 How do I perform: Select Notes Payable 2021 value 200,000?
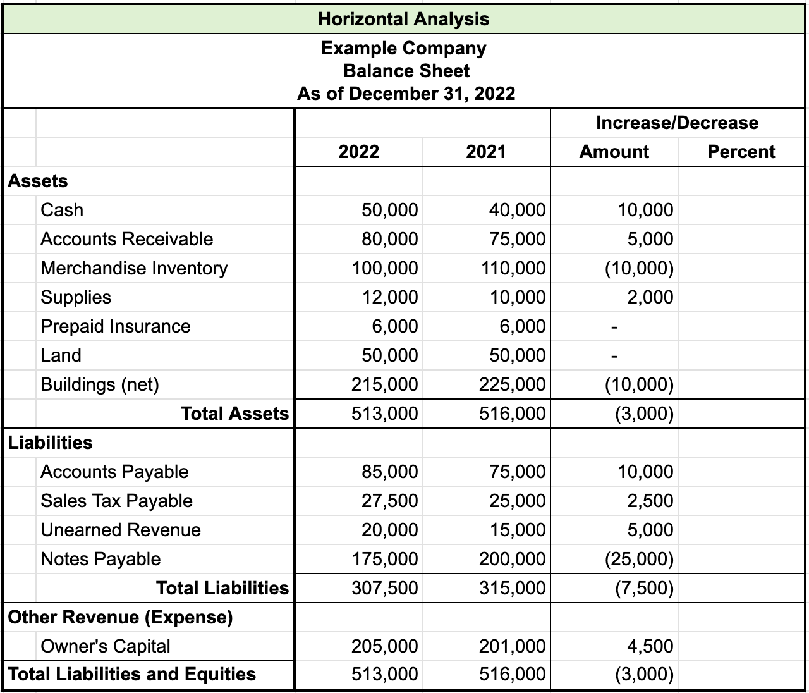(x=512, y=559)
